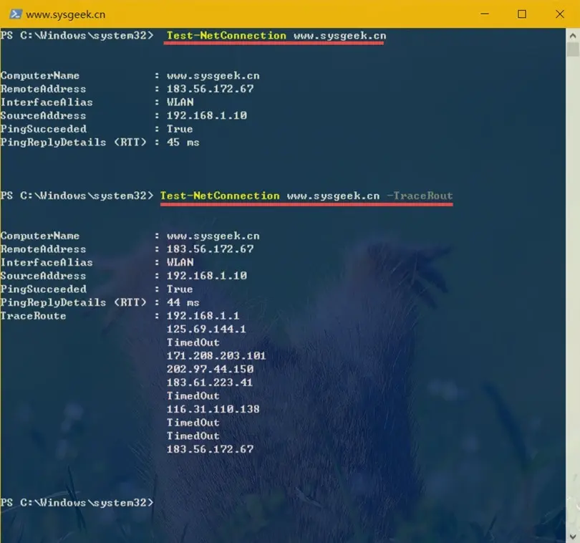Click the scrollbar down arrow
Screen dimensions: 580x543
573,536
